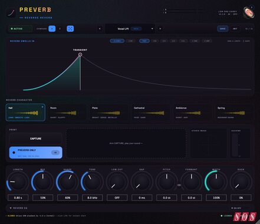This screenshot has height=224, width=260.
Task: Select compare slot B
Action: (60, 29)
